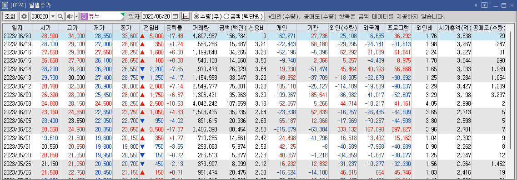Click the date field 2023/06/20
Image resolution: width=517 pixels, height=180 pixels.
[x=156, y=16]
